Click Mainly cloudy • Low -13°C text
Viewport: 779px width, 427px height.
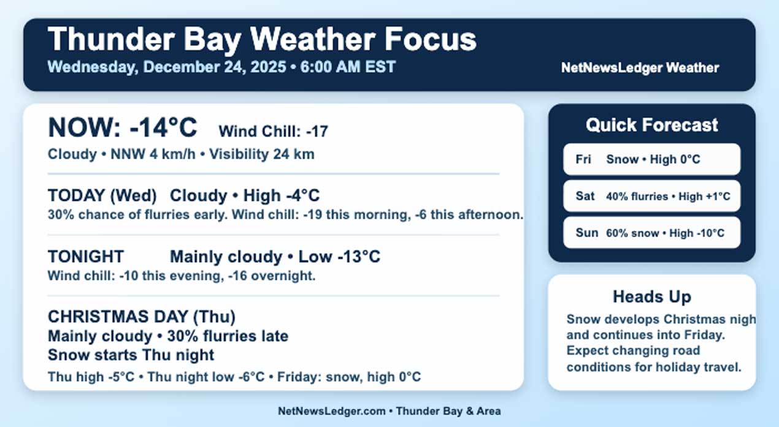(x=275, y=257)
